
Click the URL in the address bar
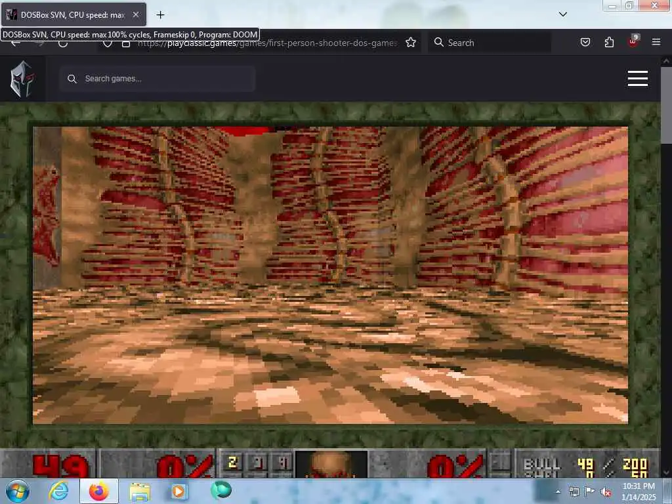pyautogui.click(x=267, y=43)
